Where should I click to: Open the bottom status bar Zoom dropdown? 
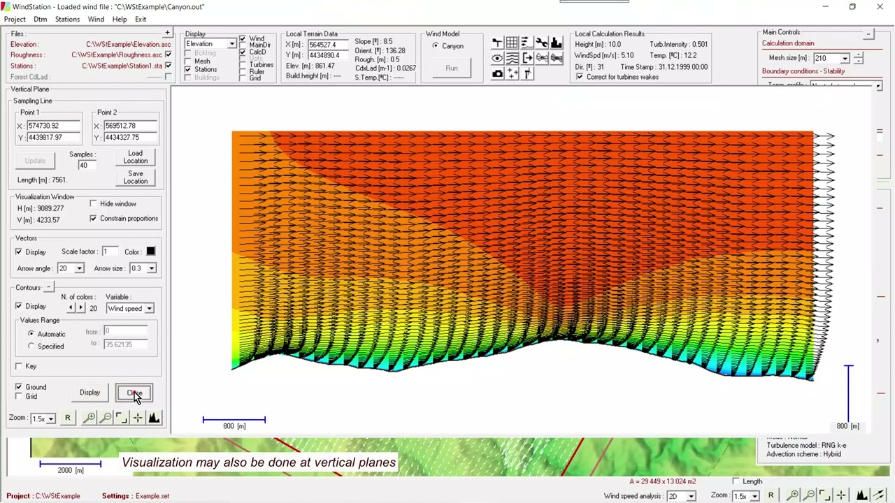(x=754, y=496)
